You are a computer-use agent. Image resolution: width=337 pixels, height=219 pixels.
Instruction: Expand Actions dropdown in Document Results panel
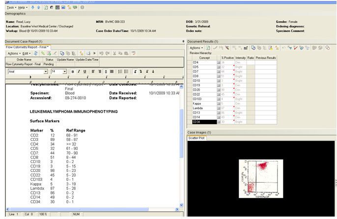195,48
